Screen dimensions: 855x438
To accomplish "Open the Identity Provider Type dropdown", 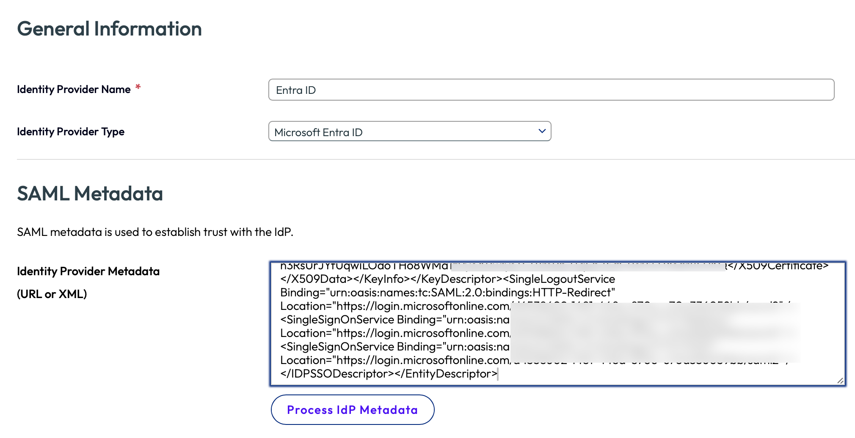I will click(x=409, y=132).
